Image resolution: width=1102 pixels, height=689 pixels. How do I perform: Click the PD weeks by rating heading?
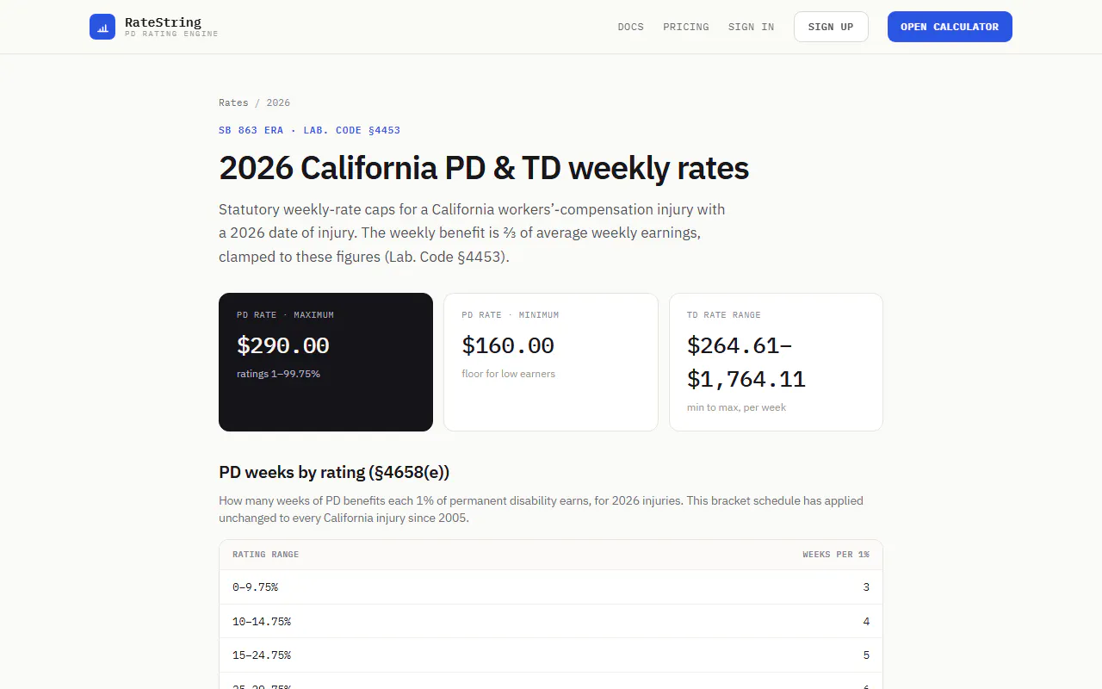tap(334, 472)
